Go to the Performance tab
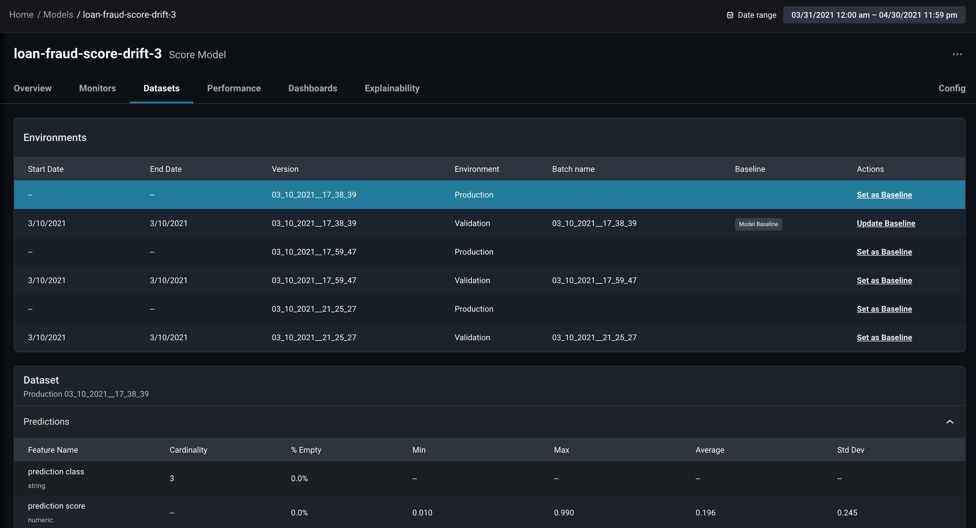The width and height of the screenshot is (976, 528). coord(234,88)
